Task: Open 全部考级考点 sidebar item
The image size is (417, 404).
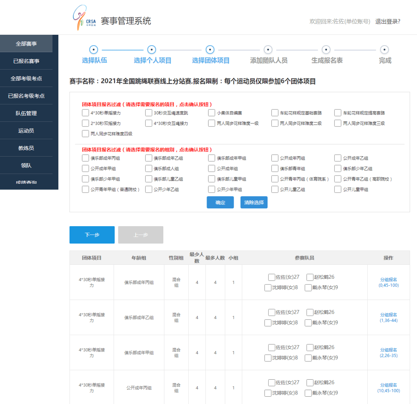Action: (26, 78)
